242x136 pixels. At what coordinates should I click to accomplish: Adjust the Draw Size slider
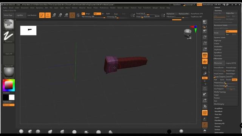point(148,16)
